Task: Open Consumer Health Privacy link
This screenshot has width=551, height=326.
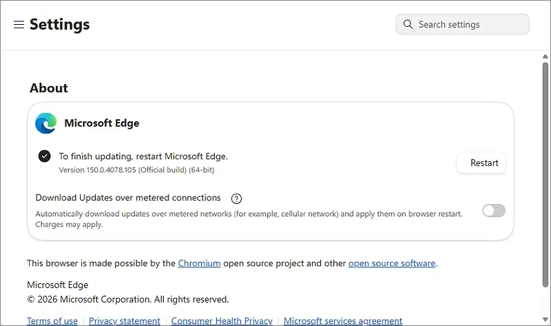Action: point(222,320)
